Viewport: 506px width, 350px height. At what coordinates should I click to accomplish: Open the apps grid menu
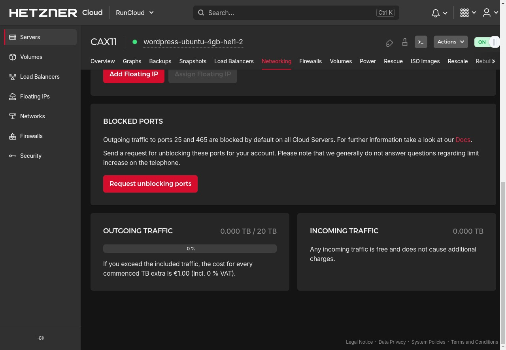[x=468, y=13]
